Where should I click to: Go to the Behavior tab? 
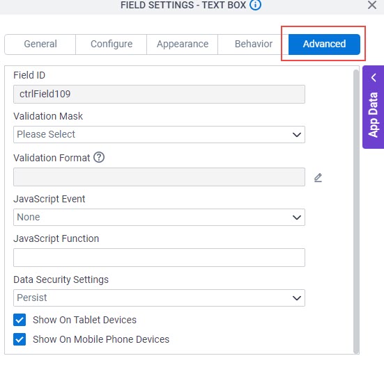pos(254,44)
